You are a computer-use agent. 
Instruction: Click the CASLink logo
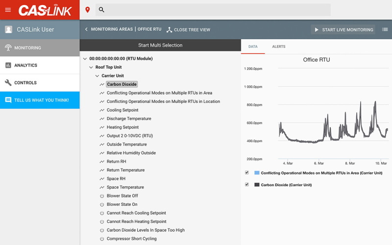click(45, 10)
